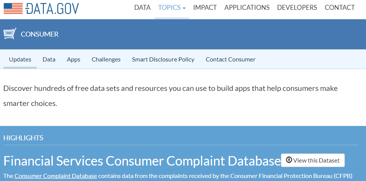Click the US flag logo icon

pyautogui.click(x=13, y=8)
